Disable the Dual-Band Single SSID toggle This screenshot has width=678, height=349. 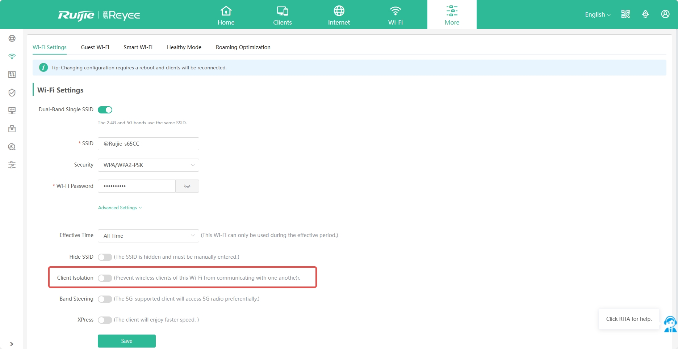105,110
